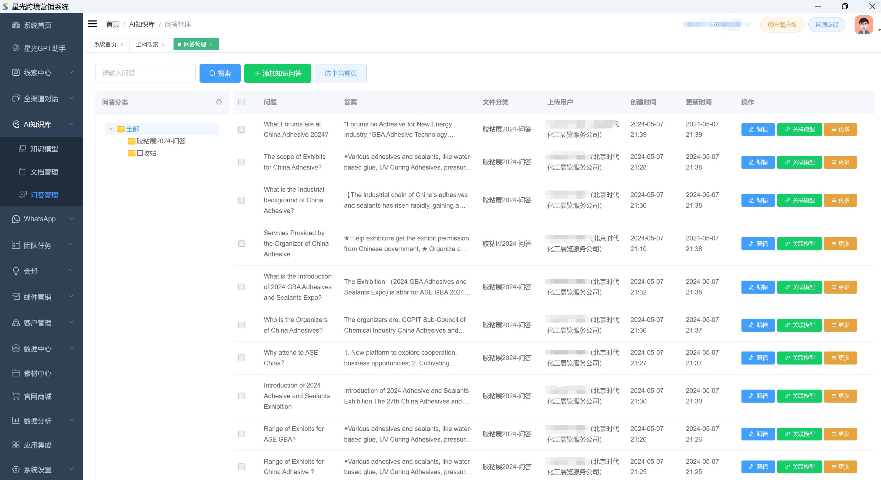Click the 问题反馈 button
The width and height of the screenshot is (881, 480).
826,25
